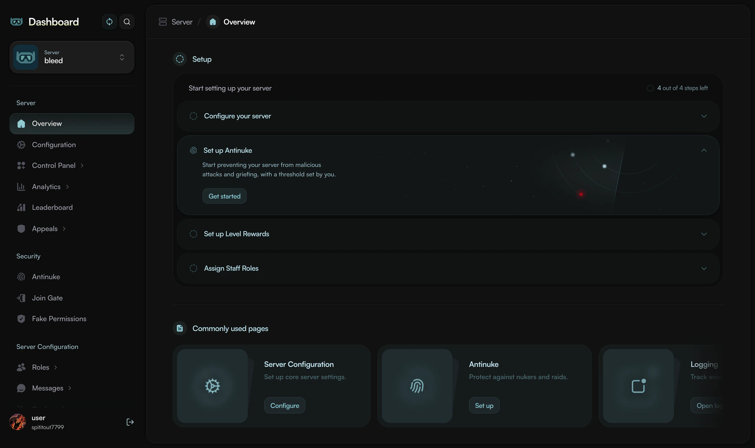This screenshot has width=755, height=448.
Task: Expand the Set up Level Rewards step
Action: pos(704,234)
